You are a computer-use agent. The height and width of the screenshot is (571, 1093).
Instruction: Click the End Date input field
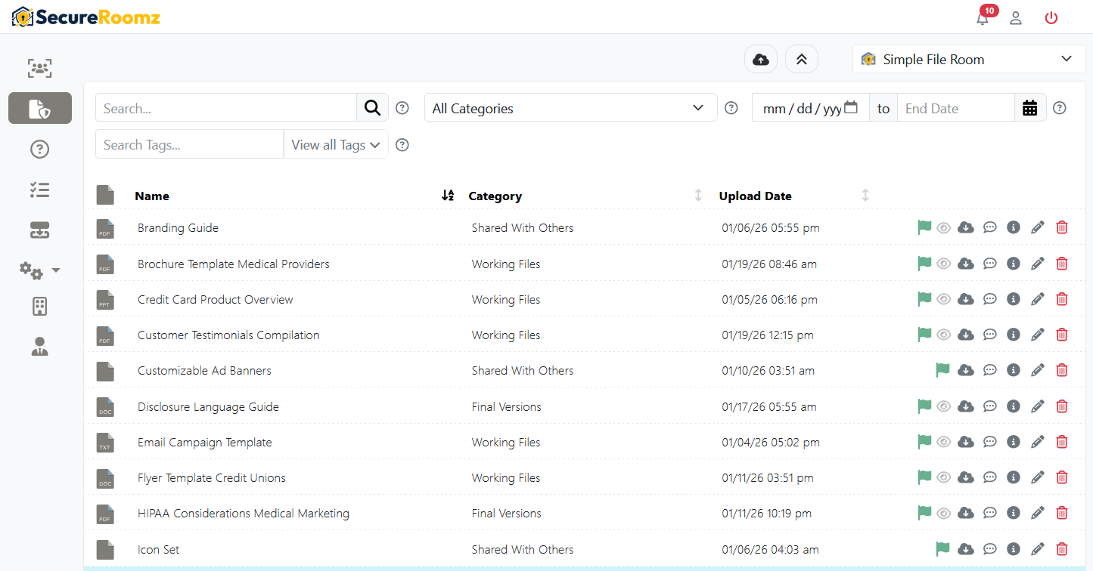pos(955,108)
